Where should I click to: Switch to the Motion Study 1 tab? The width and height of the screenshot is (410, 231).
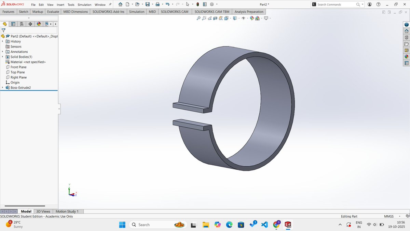coord(67,211)
